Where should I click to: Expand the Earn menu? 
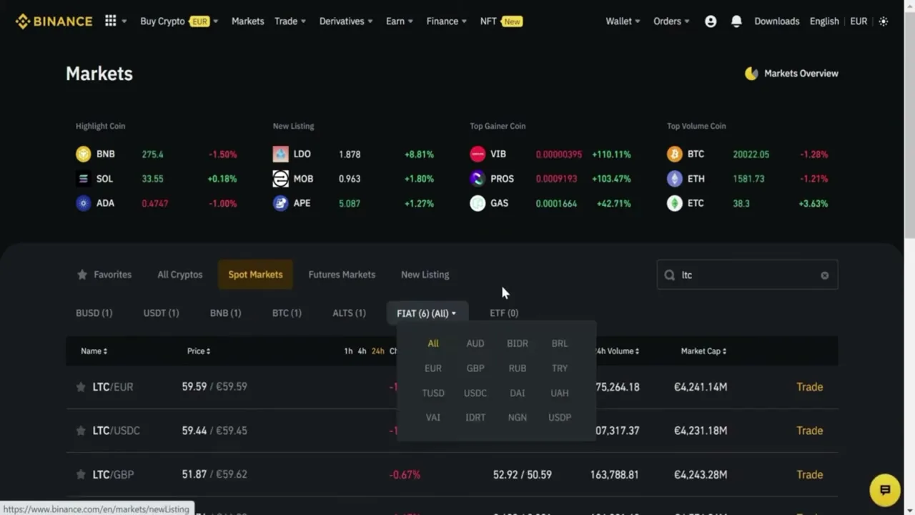[400, 21]
